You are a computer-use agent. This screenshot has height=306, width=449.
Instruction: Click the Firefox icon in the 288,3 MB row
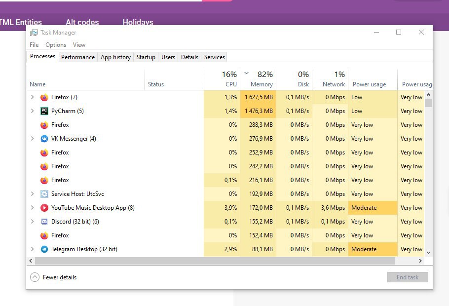coord(44,125)
